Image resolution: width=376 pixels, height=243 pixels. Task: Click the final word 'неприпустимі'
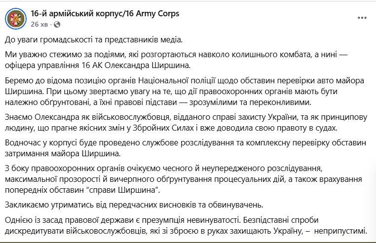pos(341,231)
